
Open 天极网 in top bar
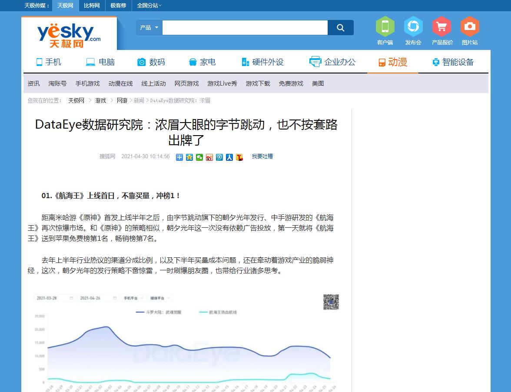point(65,6)
